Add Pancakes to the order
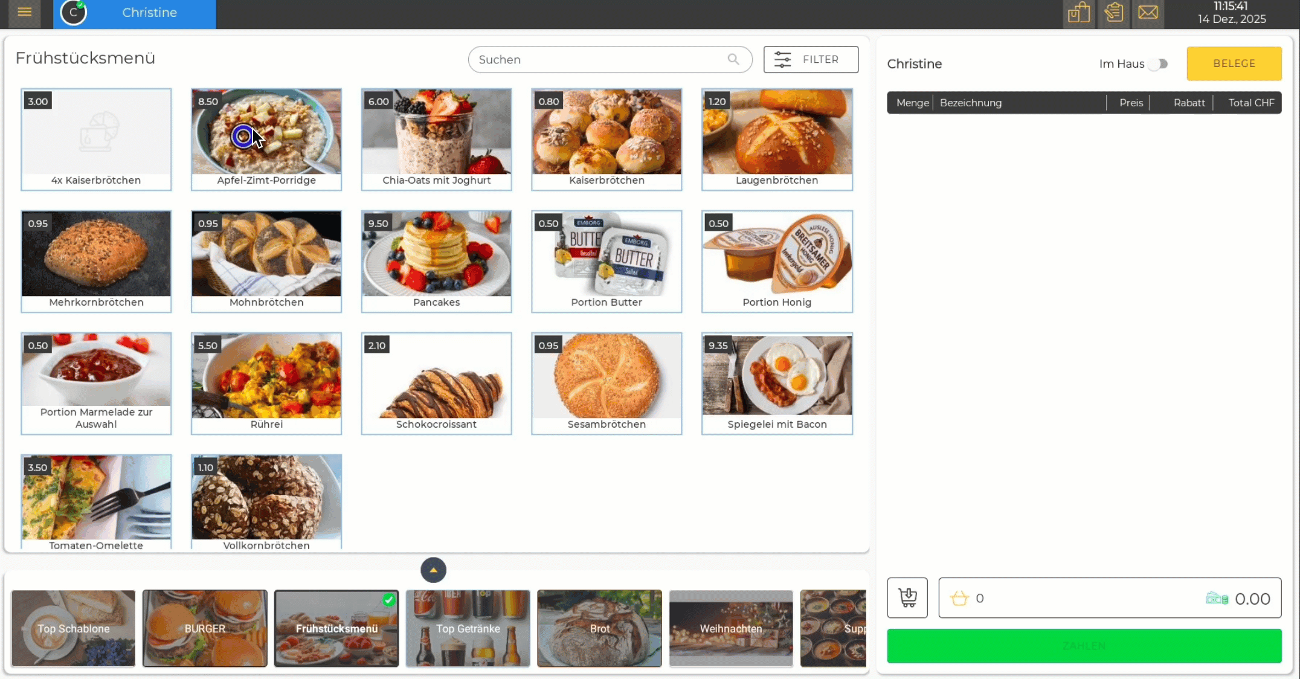The image size is (1300, 679). pyautogui.click(x=436, y=261)
